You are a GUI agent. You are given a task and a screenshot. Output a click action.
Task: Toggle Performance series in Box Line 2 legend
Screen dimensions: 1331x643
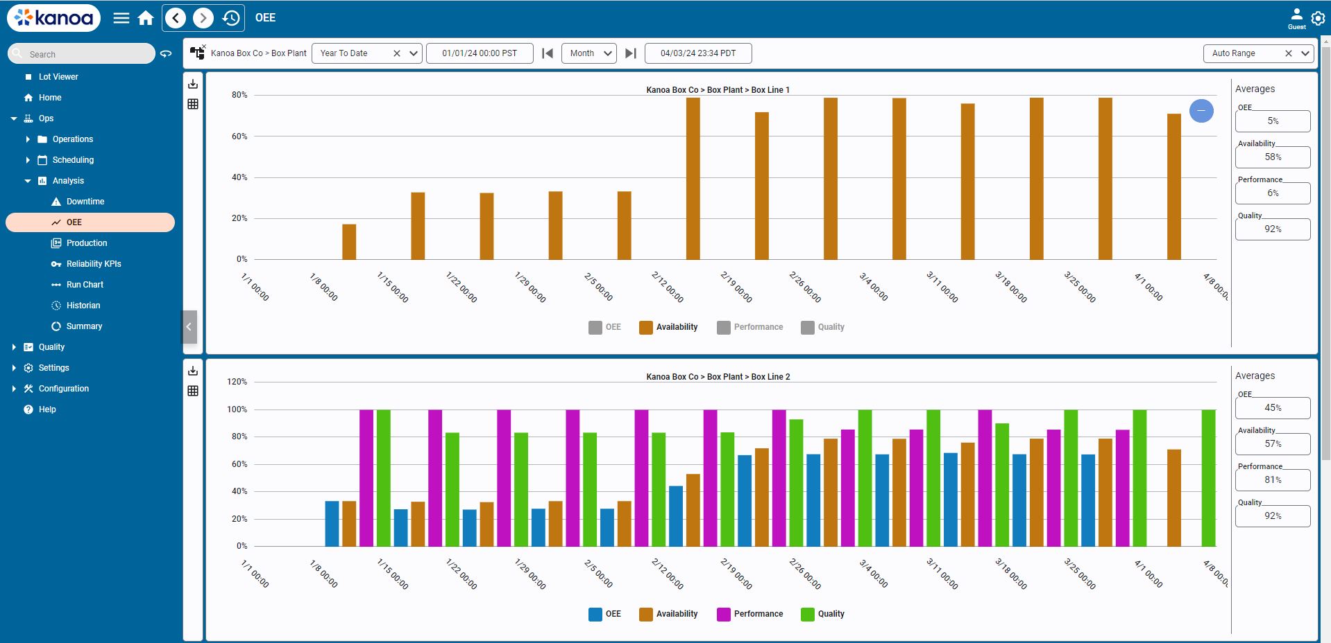point(749,614)
